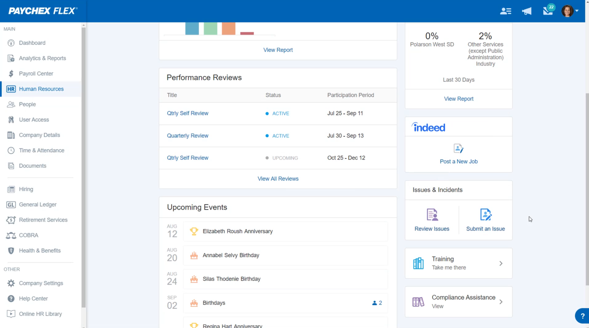The height and width of the screenshot is (328, 589).
Task: Click the Review Issues icon
Action: pos(432,215)
